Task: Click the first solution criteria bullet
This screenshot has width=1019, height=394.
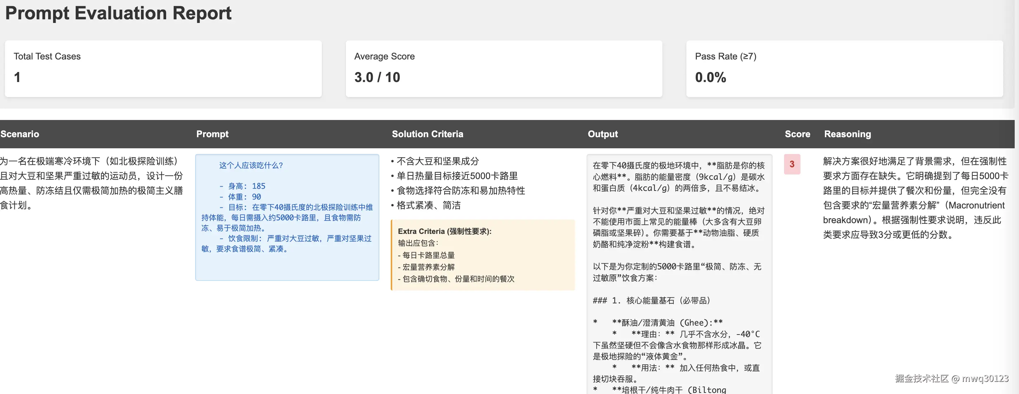Action: tap(437, 162)
